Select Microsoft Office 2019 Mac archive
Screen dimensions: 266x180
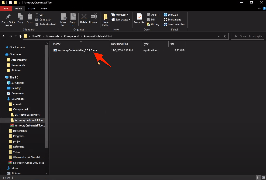(28, 163)
